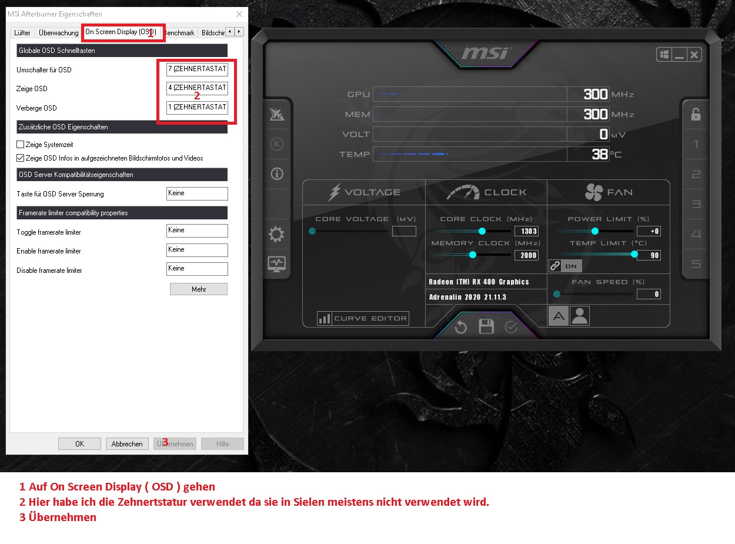The height and width of the screenshot is (544, 735).
Task: Click Radeon (TM) RX 480 Graphics text
Action: [479, 282]
